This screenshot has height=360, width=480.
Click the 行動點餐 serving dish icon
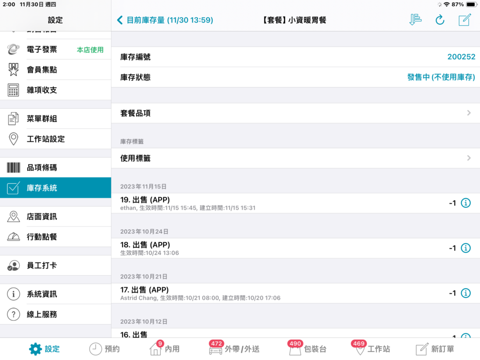coord(14,237)
